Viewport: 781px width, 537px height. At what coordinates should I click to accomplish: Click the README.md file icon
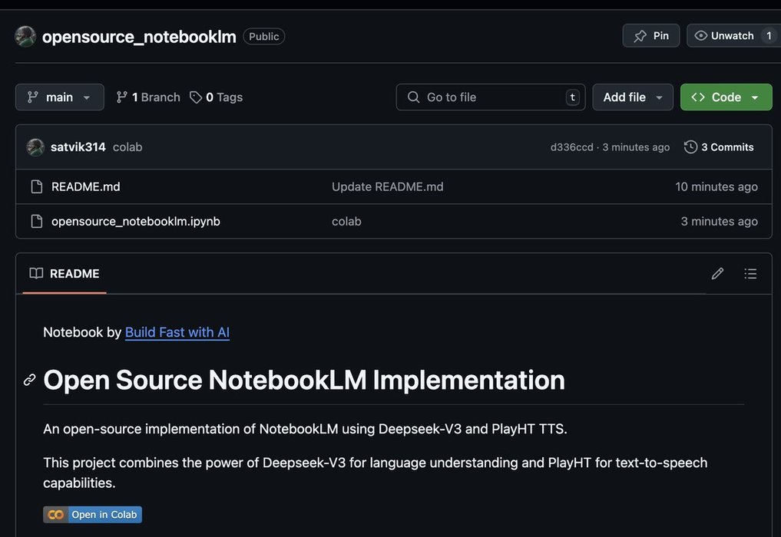point(36,186)
